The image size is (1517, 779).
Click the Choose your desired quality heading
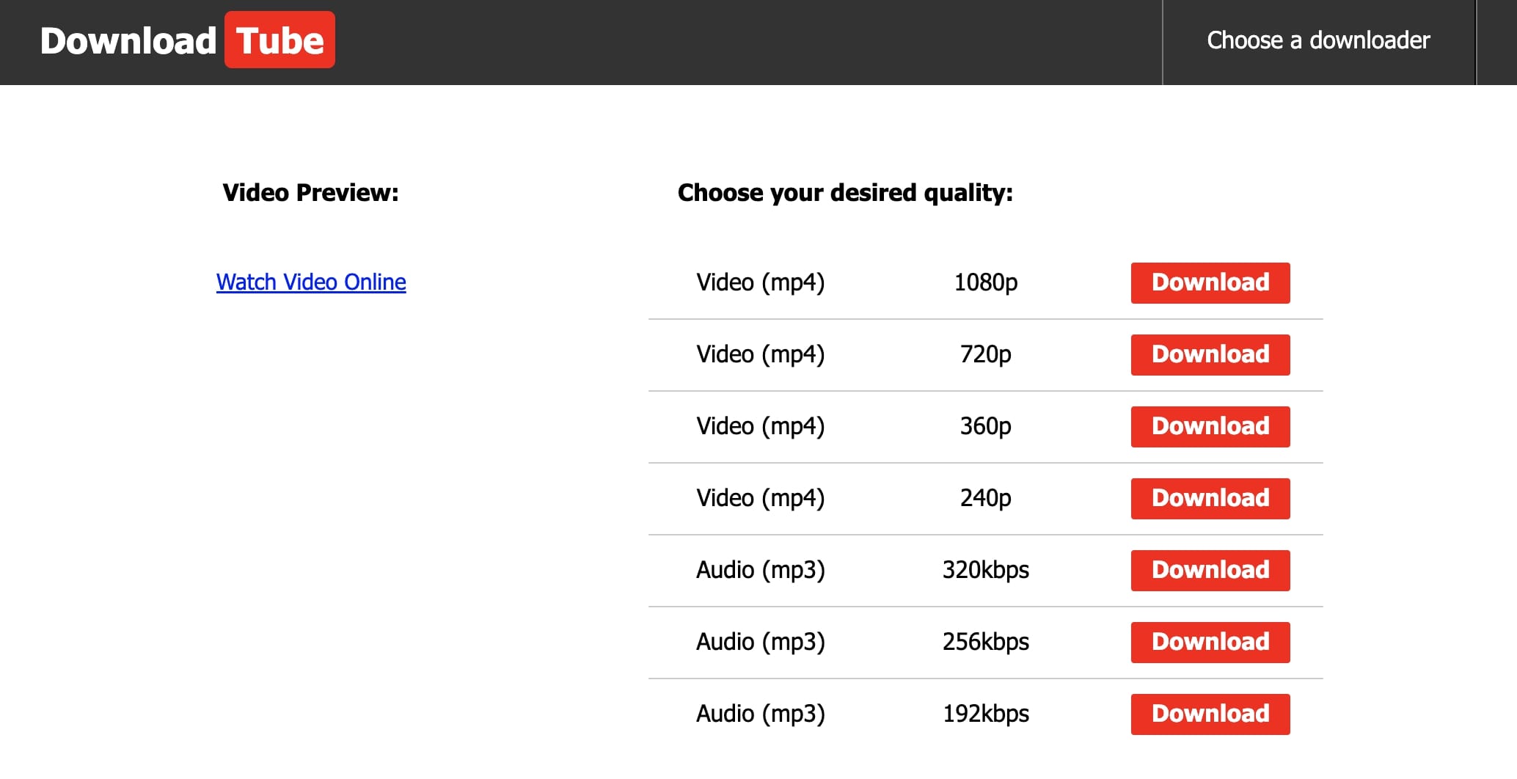(x=845, y=193)
